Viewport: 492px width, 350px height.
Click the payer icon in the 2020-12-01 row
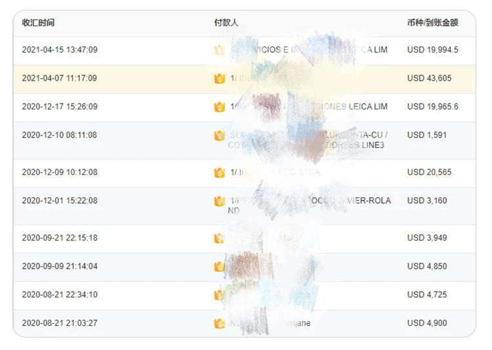(219, 201)
